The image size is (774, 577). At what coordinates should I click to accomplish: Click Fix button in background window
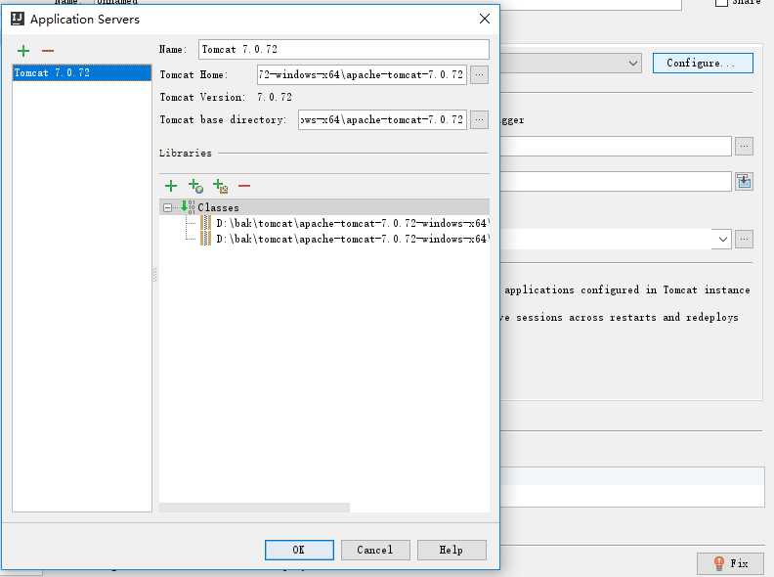click(x=730, y=563)
